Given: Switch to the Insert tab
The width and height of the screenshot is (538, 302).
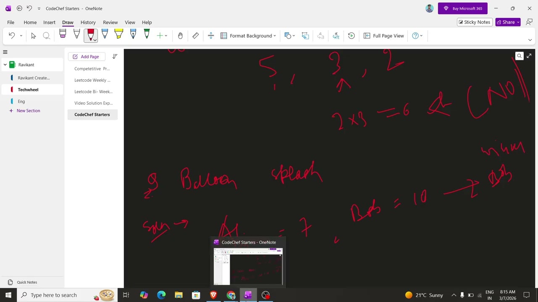Looking at the screenshot, I should (49, 22).
